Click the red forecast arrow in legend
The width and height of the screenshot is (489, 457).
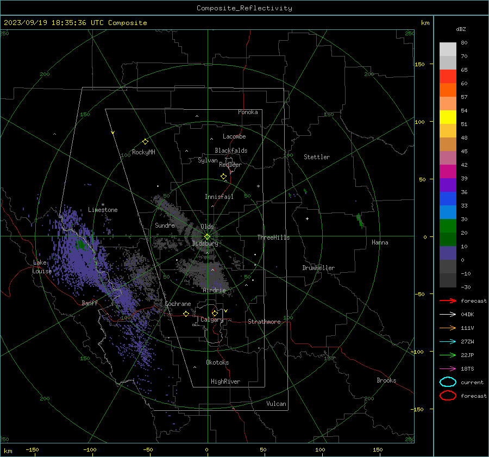(x=448, y=301)
